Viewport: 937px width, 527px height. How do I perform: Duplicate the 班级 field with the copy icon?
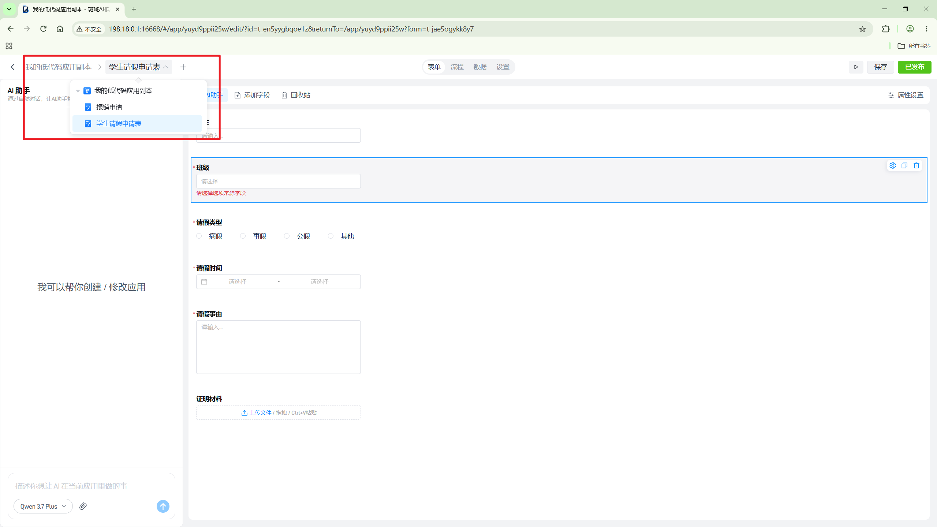[904, 165]
